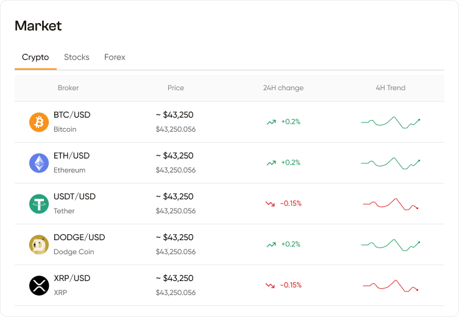The width and height of the screenshot is (459, 317).
Task: Switch to the Forex tab
Action: point(115,57)
